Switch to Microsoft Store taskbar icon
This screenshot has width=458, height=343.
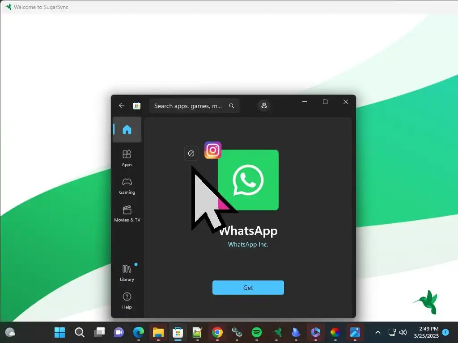[178, 332]
